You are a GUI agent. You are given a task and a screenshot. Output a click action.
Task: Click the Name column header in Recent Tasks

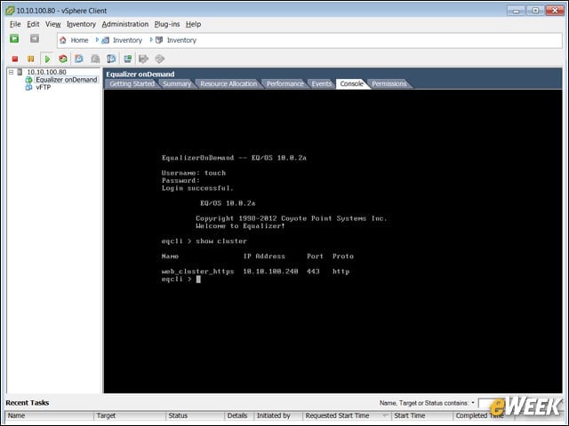tap(50, 415)
